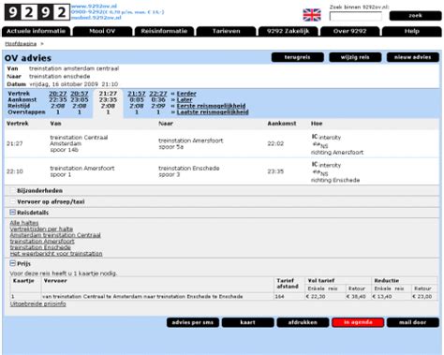Open the 9292 Zakelijk menu
Viewport: 444px width, 355px height.
288,31
